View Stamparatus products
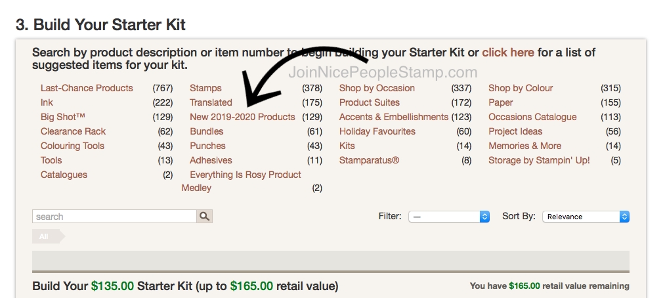The width and height of the screenshot is (663, 298). coord(369,160)
